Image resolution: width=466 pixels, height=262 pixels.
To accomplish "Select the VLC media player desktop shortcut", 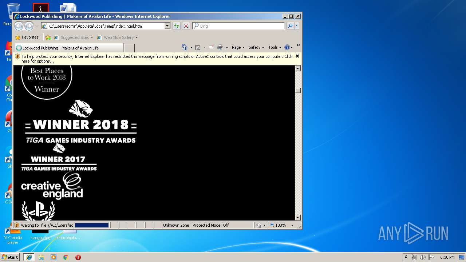I will [x=13, y=236].
